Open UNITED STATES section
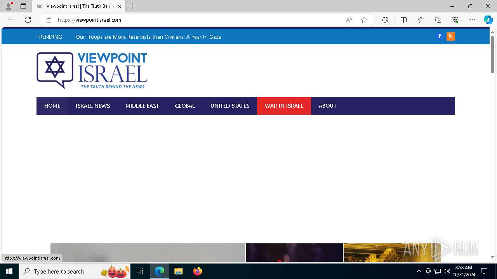Viewport: 497px width, 279px height. tap(230, 106)
